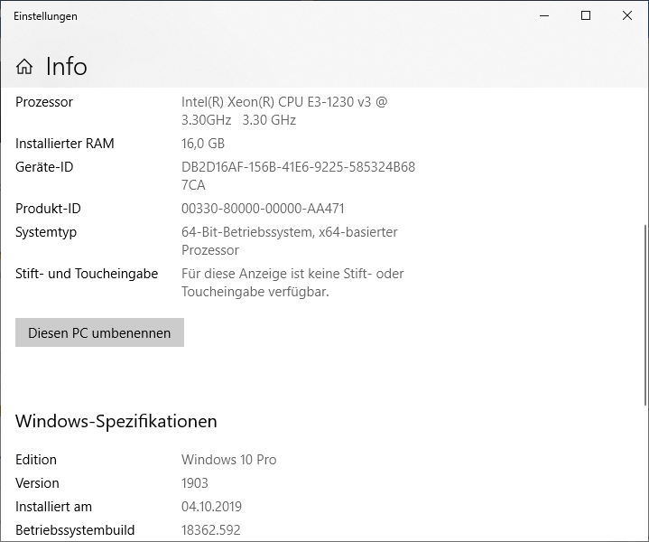
Task: Minimize the Einstellungen window
Action: point(544,15)
